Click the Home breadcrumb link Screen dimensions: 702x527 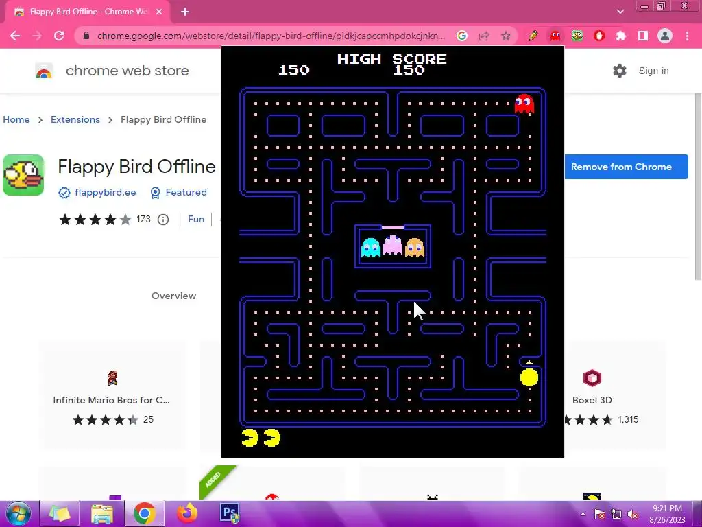pyautogui.click(x=16, y=119)
